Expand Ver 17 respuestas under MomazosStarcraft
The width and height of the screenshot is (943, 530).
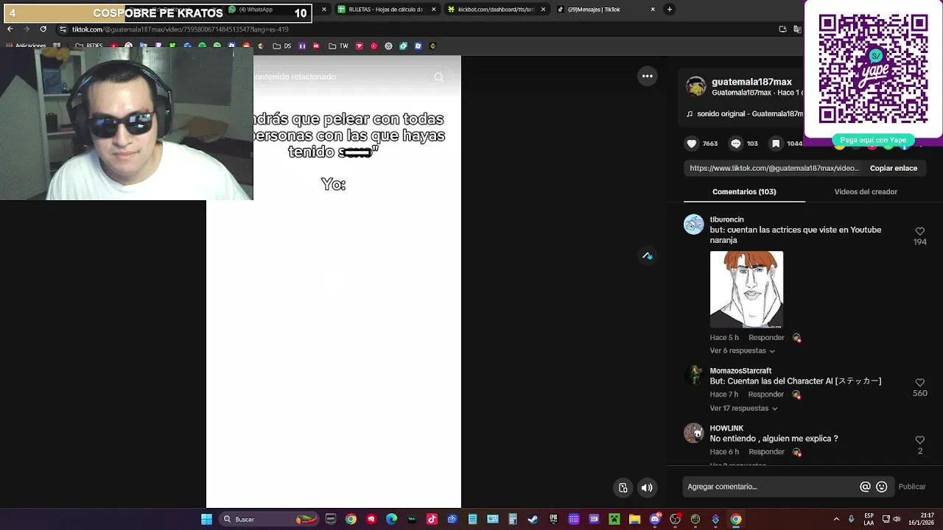pyautogui.click(x=743, y=409)
